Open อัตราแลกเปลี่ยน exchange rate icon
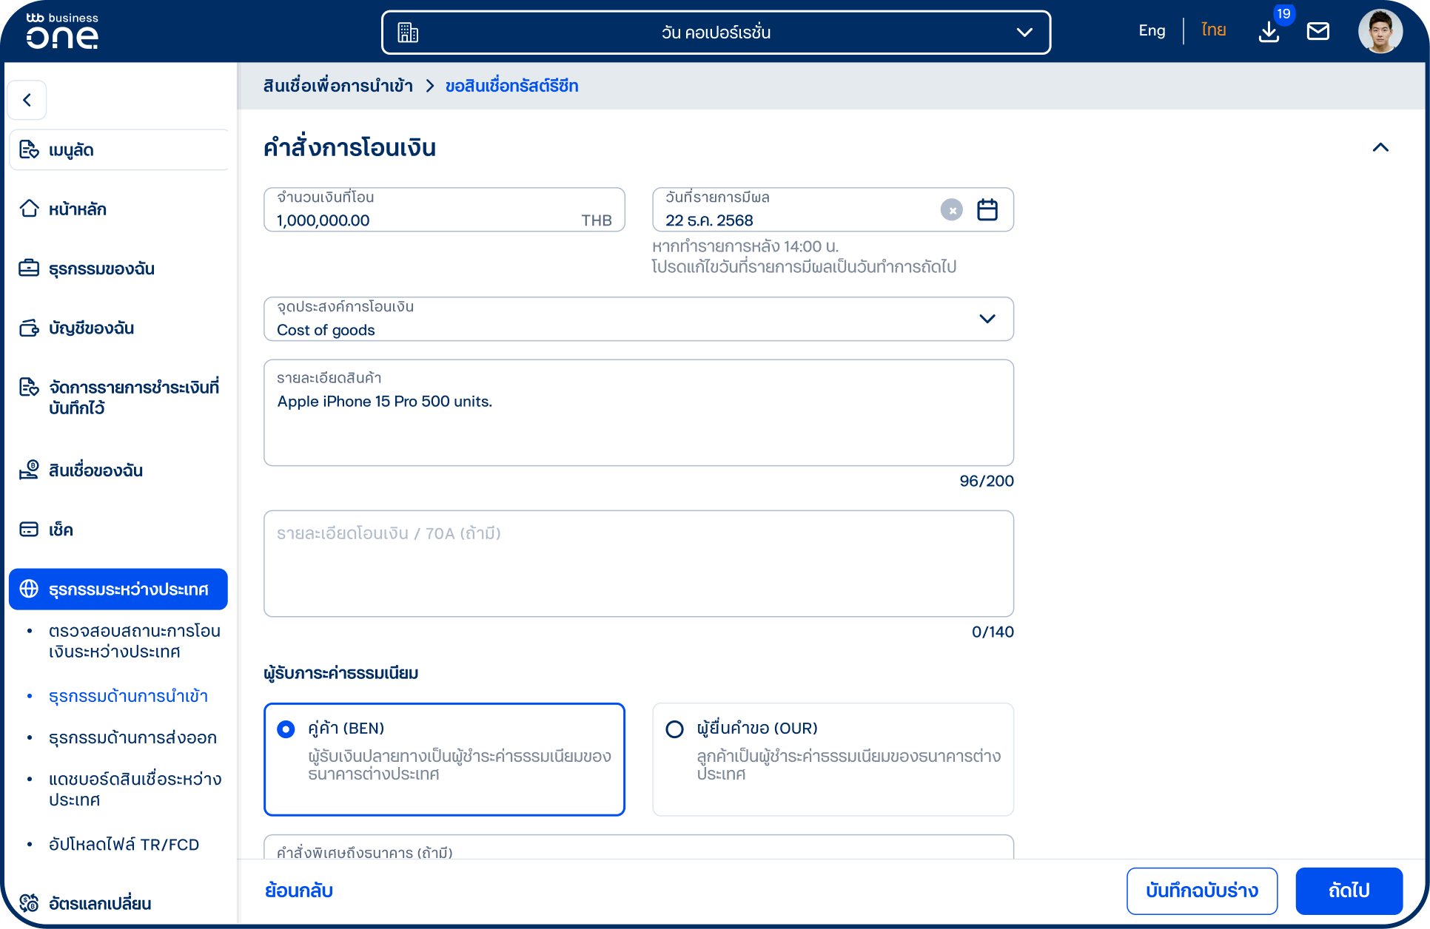 pyautogui.click(x=29, y=903)
